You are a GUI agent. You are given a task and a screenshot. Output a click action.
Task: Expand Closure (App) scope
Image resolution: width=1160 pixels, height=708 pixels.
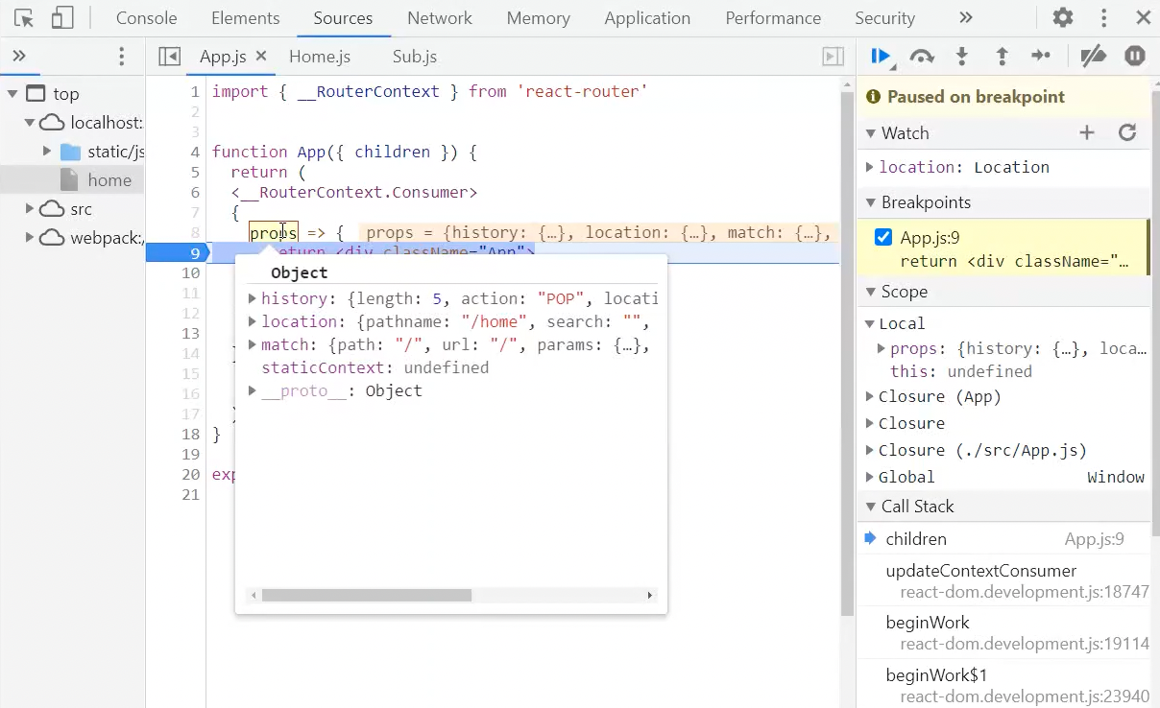point(870,396)
